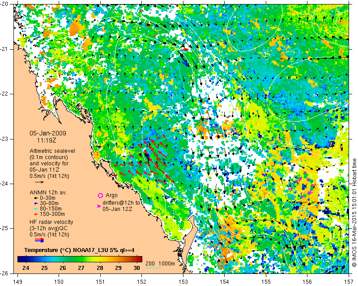Click longitude axis label 157
The width and height of the screenshot is (358, 286).
click(x=349, y=282)
